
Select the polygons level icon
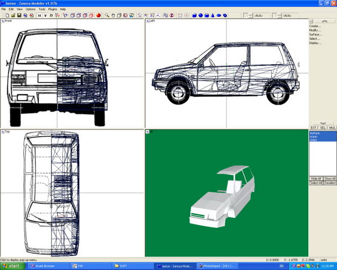click(65, 16)
